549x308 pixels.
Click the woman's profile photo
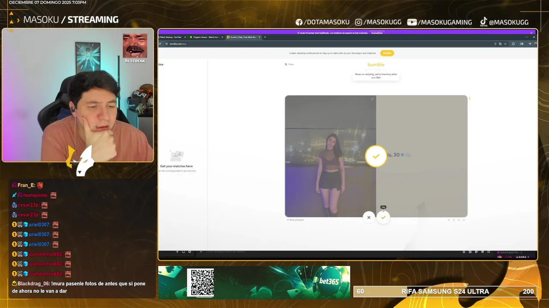(330, 156)
